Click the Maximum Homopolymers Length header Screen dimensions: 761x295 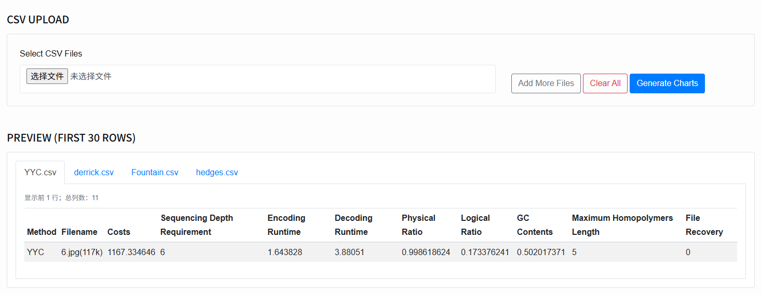[622, 225]
